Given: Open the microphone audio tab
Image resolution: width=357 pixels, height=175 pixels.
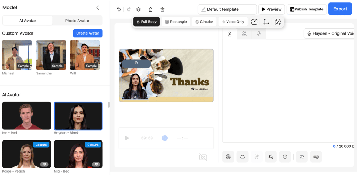Looking at the screenshot, I should (x=259, y=34).
